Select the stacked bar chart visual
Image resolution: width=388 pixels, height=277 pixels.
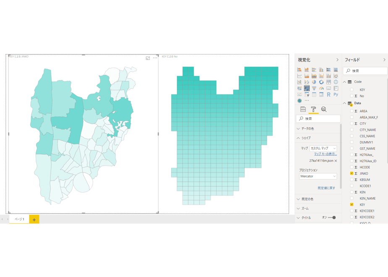299,70
